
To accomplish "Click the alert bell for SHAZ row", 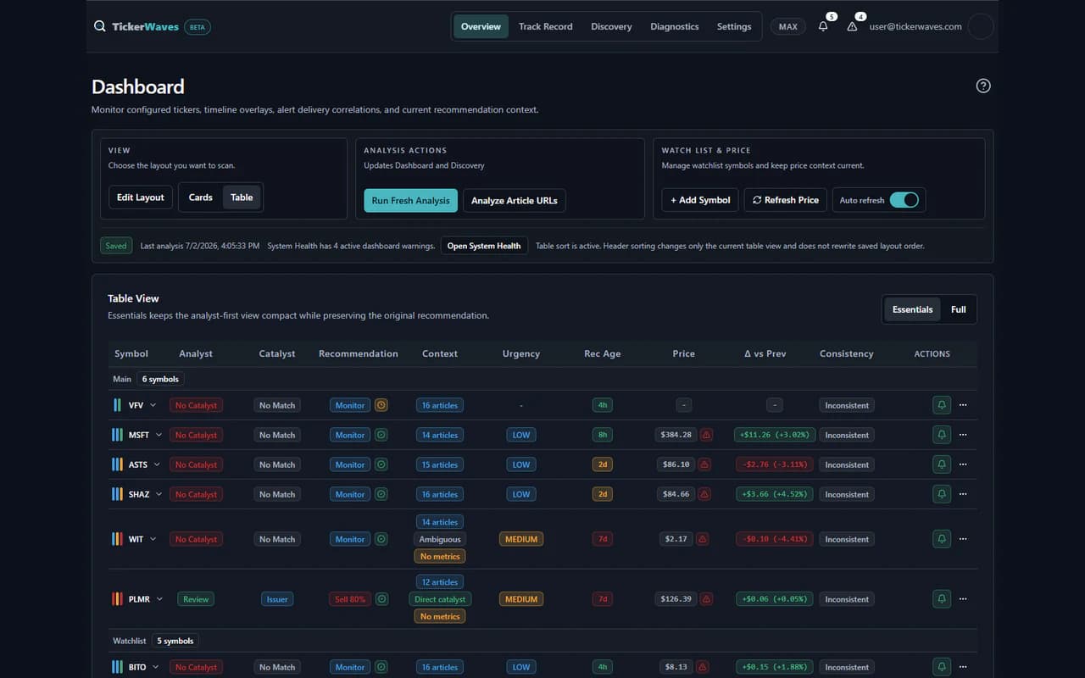I will 942,494.
